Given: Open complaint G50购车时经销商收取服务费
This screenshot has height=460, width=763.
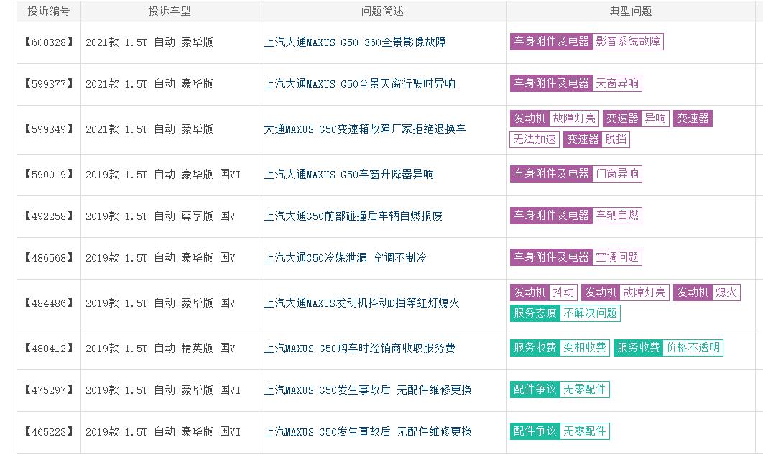Looking at the screenshot, I should [359, 348].
